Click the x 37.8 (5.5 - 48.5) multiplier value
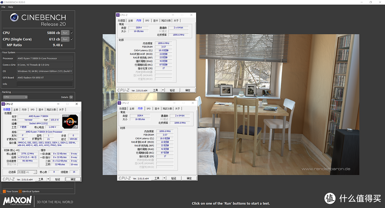Image resolution: width=385 pixels, height=208 pixels. [27, 157]
